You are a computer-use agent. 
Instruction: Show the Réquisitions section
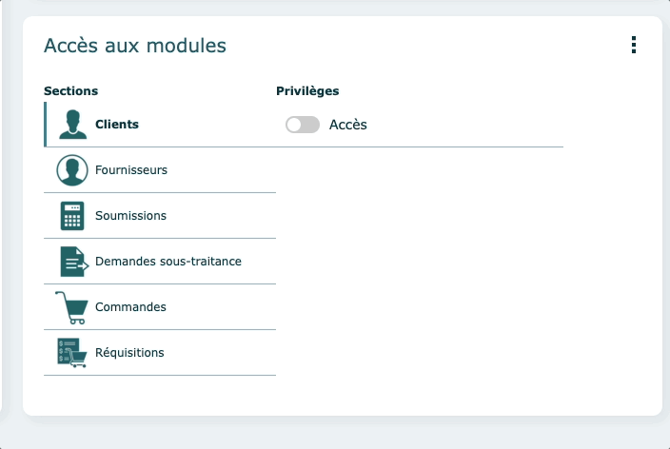point(129,353)
